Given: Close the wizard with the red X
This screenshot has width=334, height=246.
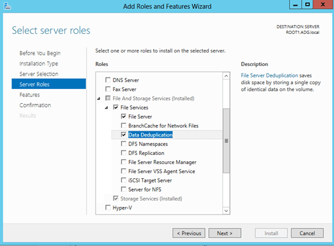Looking at the screenshot, I should click(323, 4).
